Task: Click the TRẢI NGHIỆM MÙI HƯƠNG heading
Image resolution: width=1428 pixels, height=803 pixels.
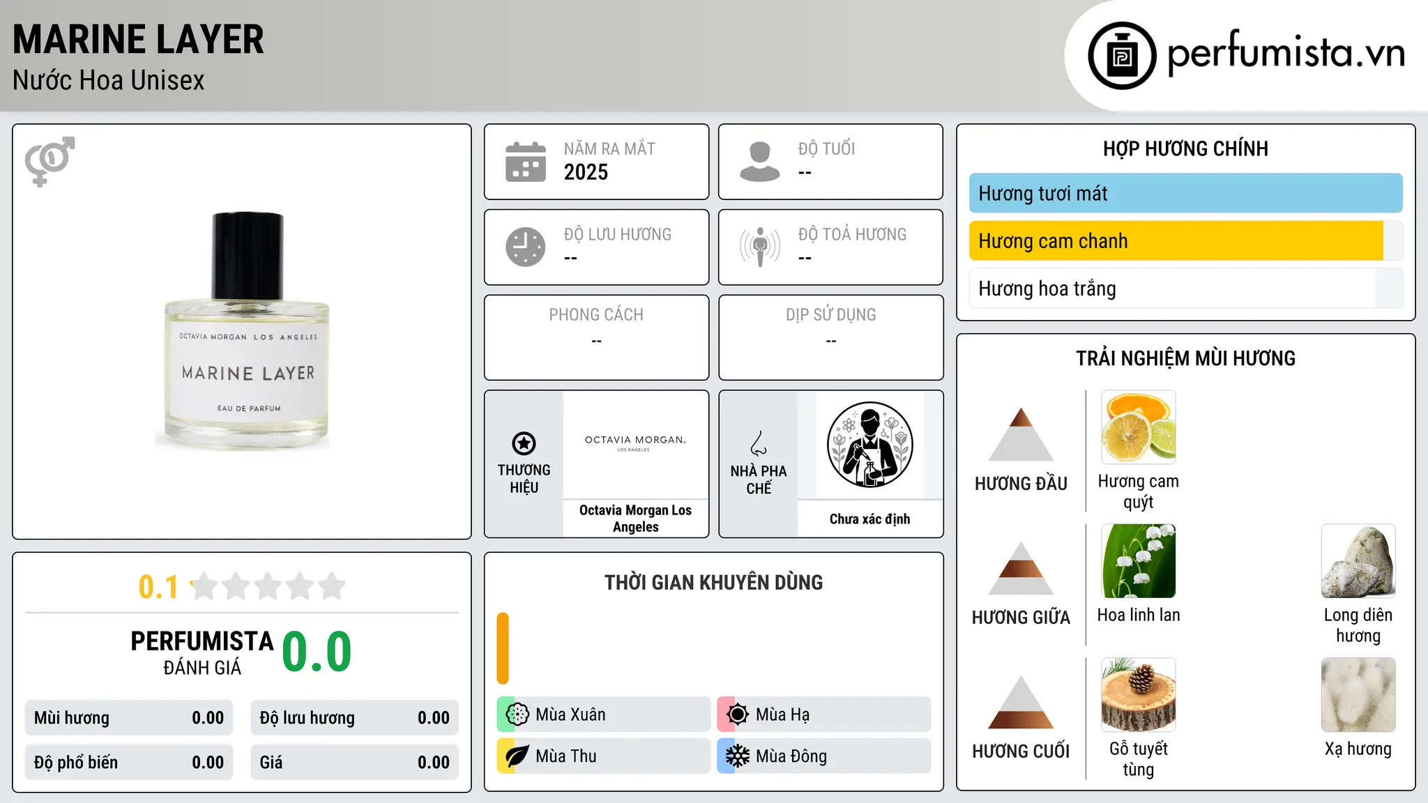Action: (1185, 358)
